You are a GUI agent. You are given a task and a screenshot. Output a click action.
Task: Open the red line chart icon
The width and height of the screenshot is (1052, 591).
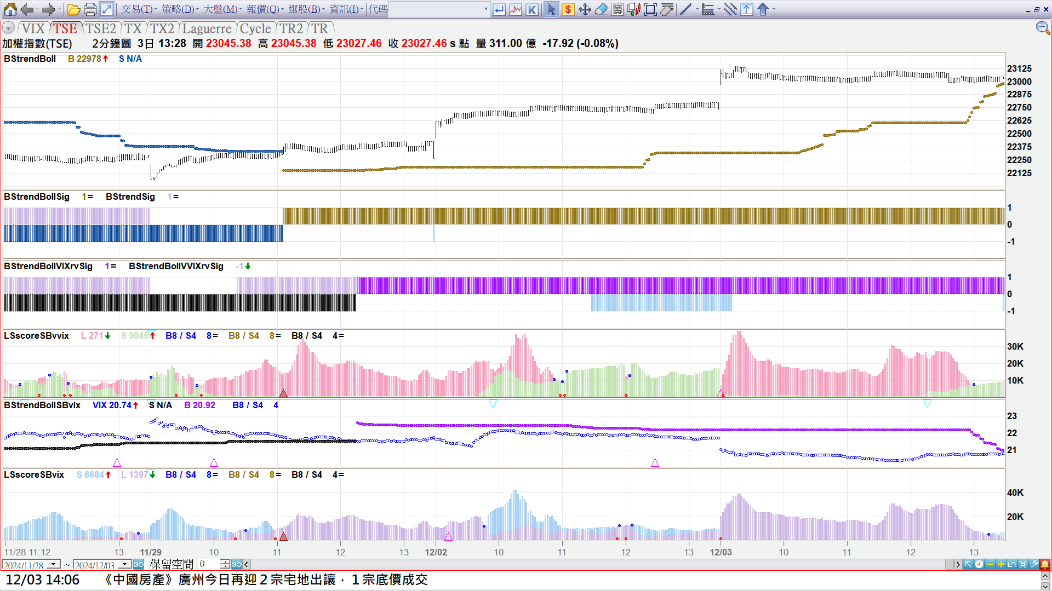coord(516,9)
